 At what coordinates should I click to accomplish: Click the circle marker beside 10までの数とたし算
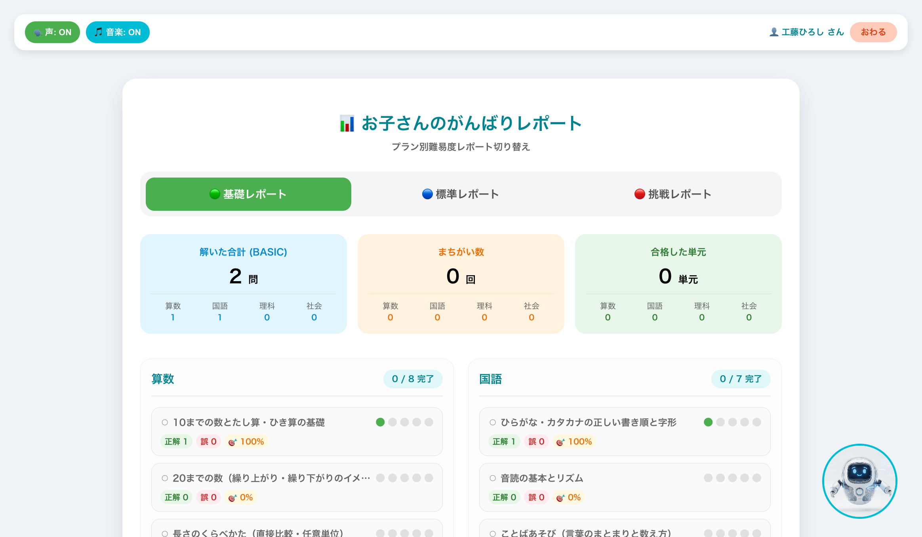coord(165,422)
